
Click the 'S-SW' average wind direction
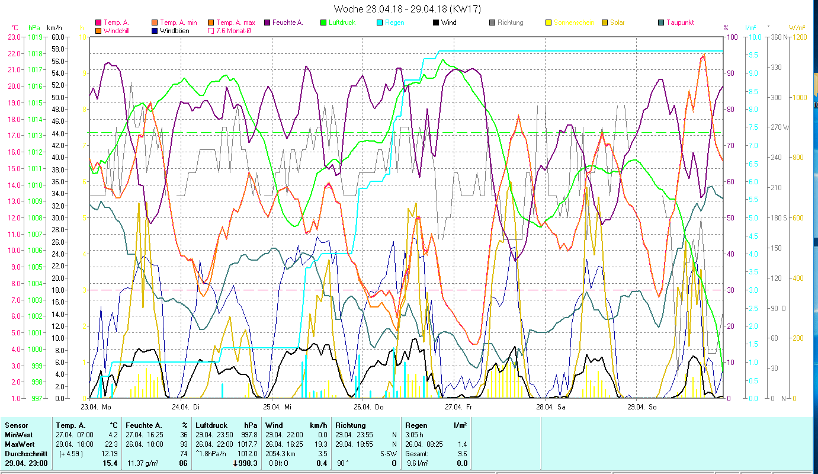pyautogui.click(x=389, y=453)
